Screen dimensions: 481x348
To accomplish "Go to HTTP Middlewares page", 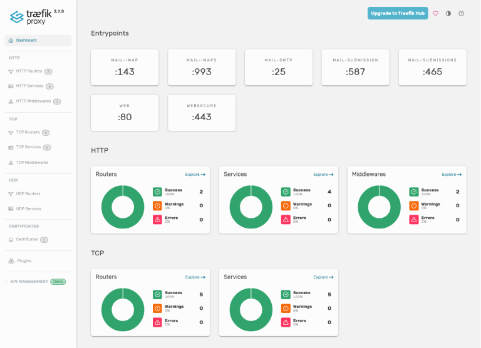I will tap(38, 101).
